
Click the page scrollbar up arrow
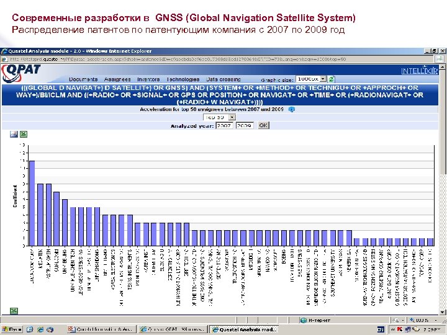pyautogui.click(x=442, y=67)
